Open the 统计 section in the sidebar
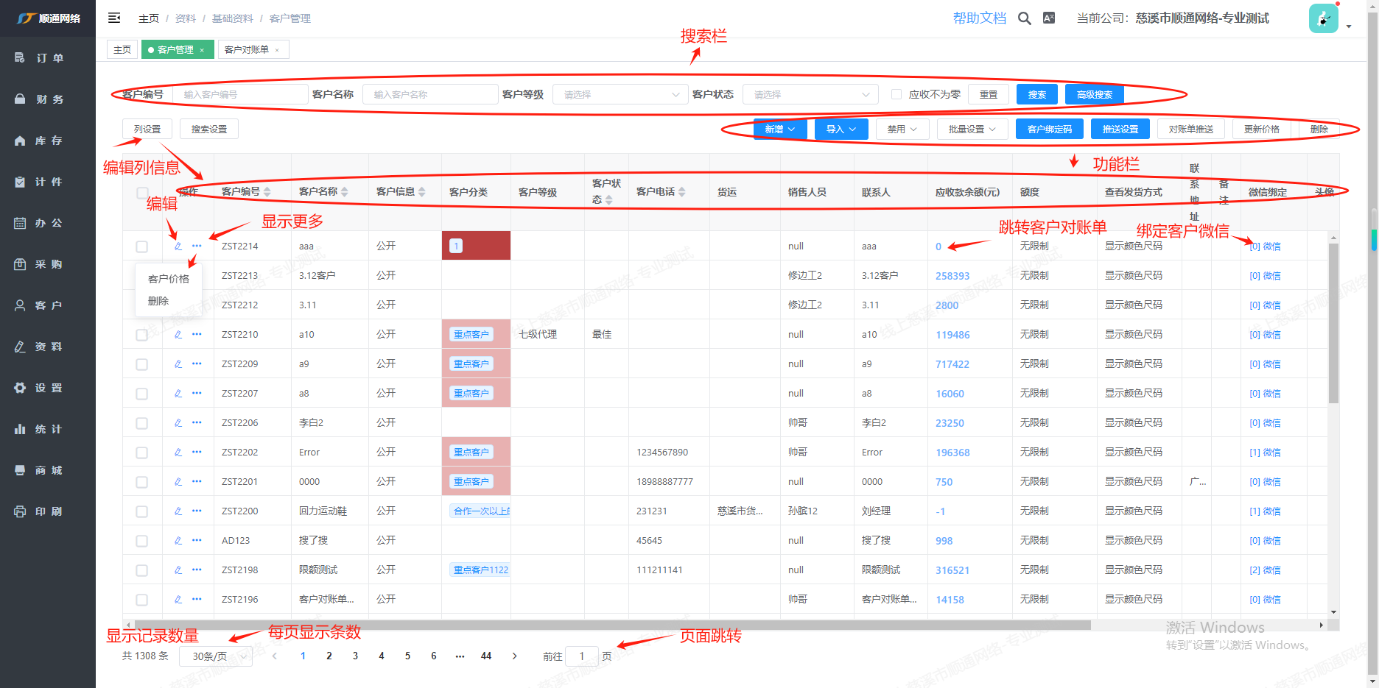The height and width of the screenshot is (688, 1379). pos(48,428)
